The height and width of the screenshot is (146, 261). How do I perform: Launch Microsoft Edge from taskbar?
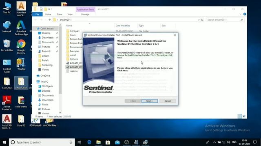[89, 142]
